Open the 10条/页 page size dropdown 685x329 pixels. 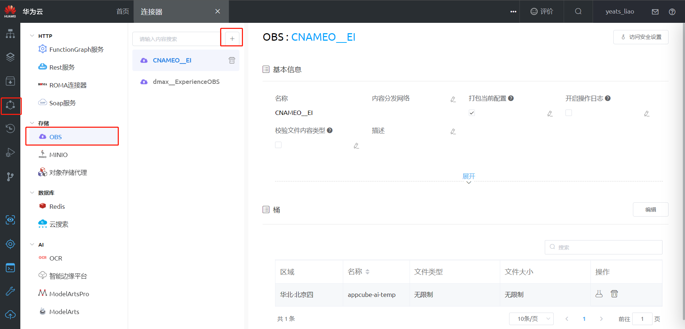(531, 319)
